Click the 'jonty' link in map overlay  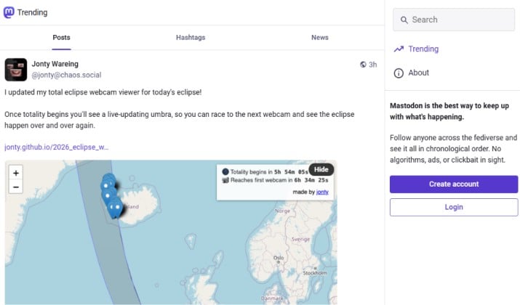[322, 192]
